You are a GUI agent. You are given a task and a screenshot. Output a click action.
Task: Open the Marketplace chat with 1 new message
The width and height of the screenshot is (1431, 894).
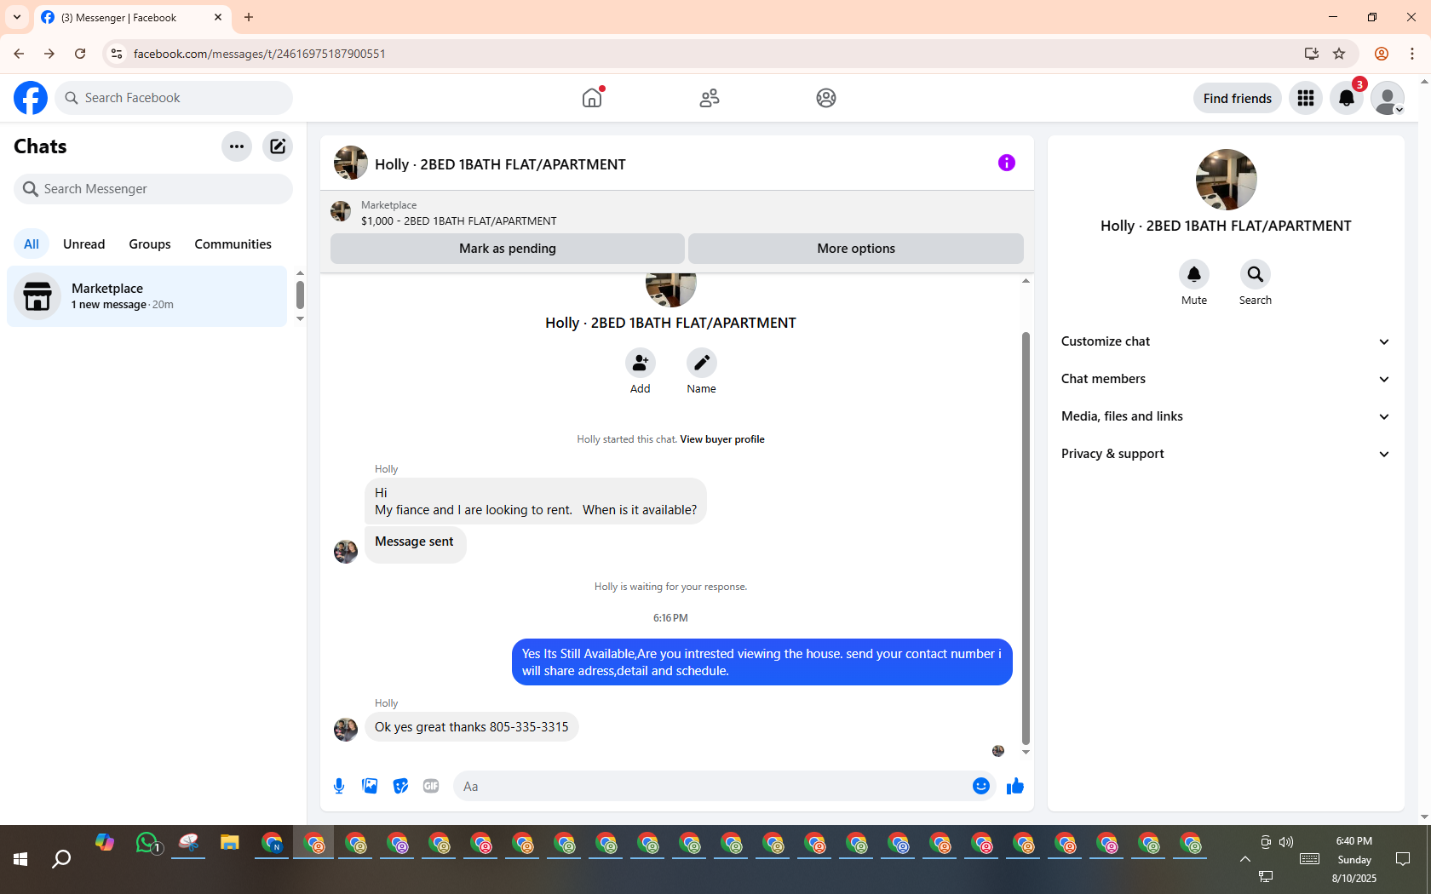pos(147,296)
